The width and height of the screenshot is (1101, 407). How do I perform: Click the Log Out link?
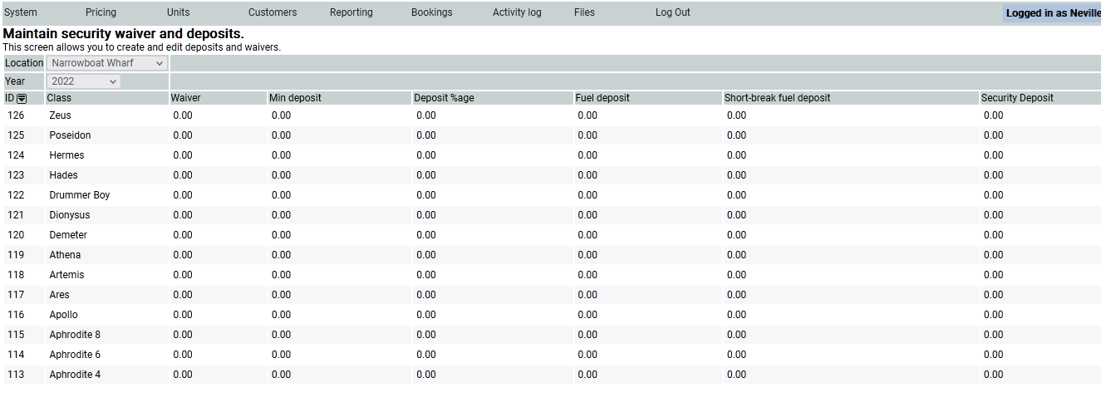(x=672, y=12)
